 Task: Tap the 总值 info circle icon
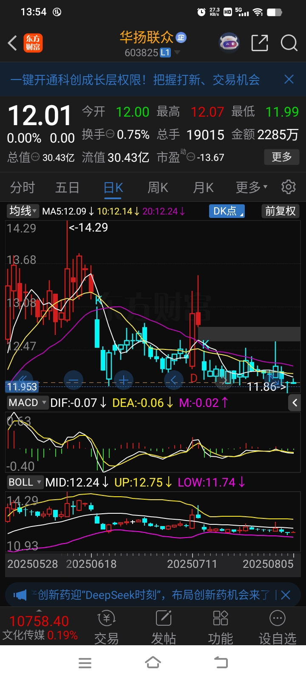(36, 157)
